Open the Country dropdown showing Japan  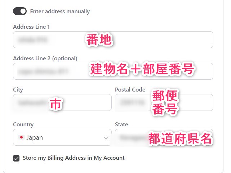[x=62, y=137]
